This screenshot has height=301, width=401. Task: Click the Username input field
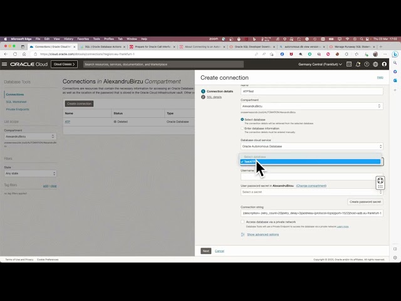(311, 177)
